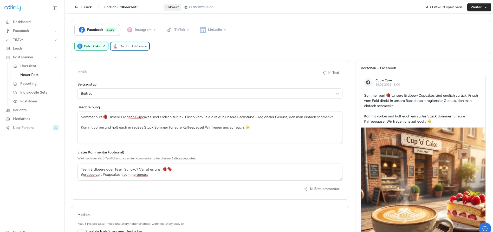Check Zusätzlich als Story veröffentlichen
The image size is (493, 232).
point(80,231)
